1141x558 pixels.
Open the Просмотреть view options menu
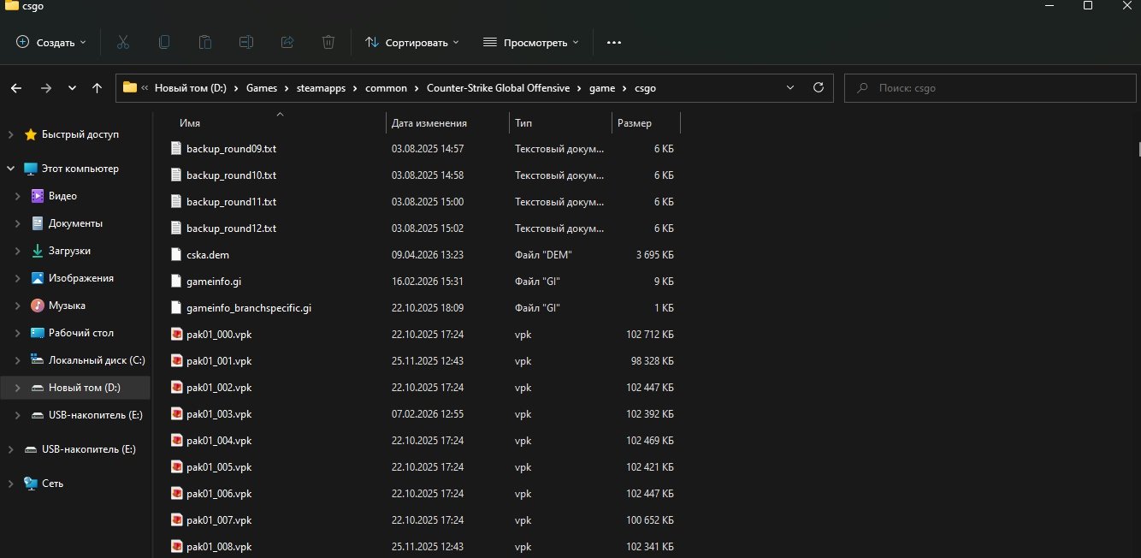[530, 42]
